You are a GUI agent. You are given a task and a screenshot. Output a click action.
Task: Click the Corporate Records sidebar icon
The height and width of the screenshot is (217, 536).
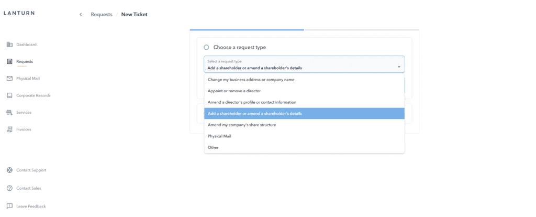[9, 95]
